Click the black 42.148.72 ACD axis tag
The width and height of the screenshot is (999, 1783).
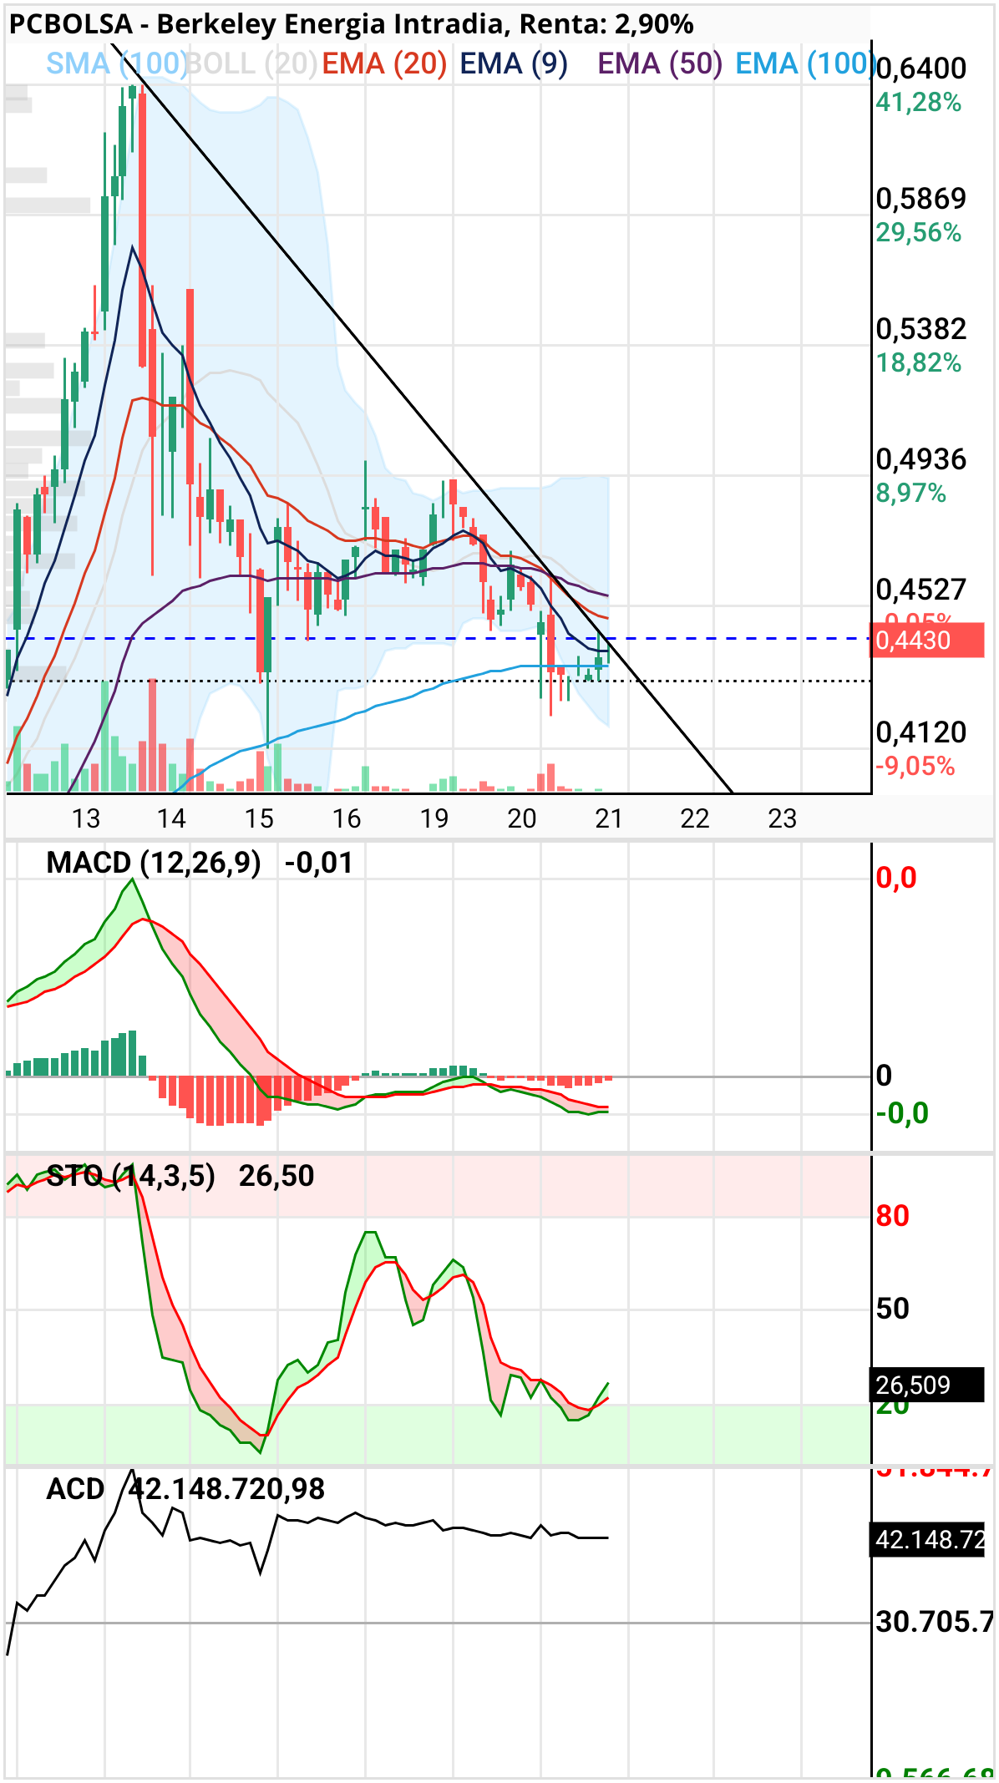929,1539
